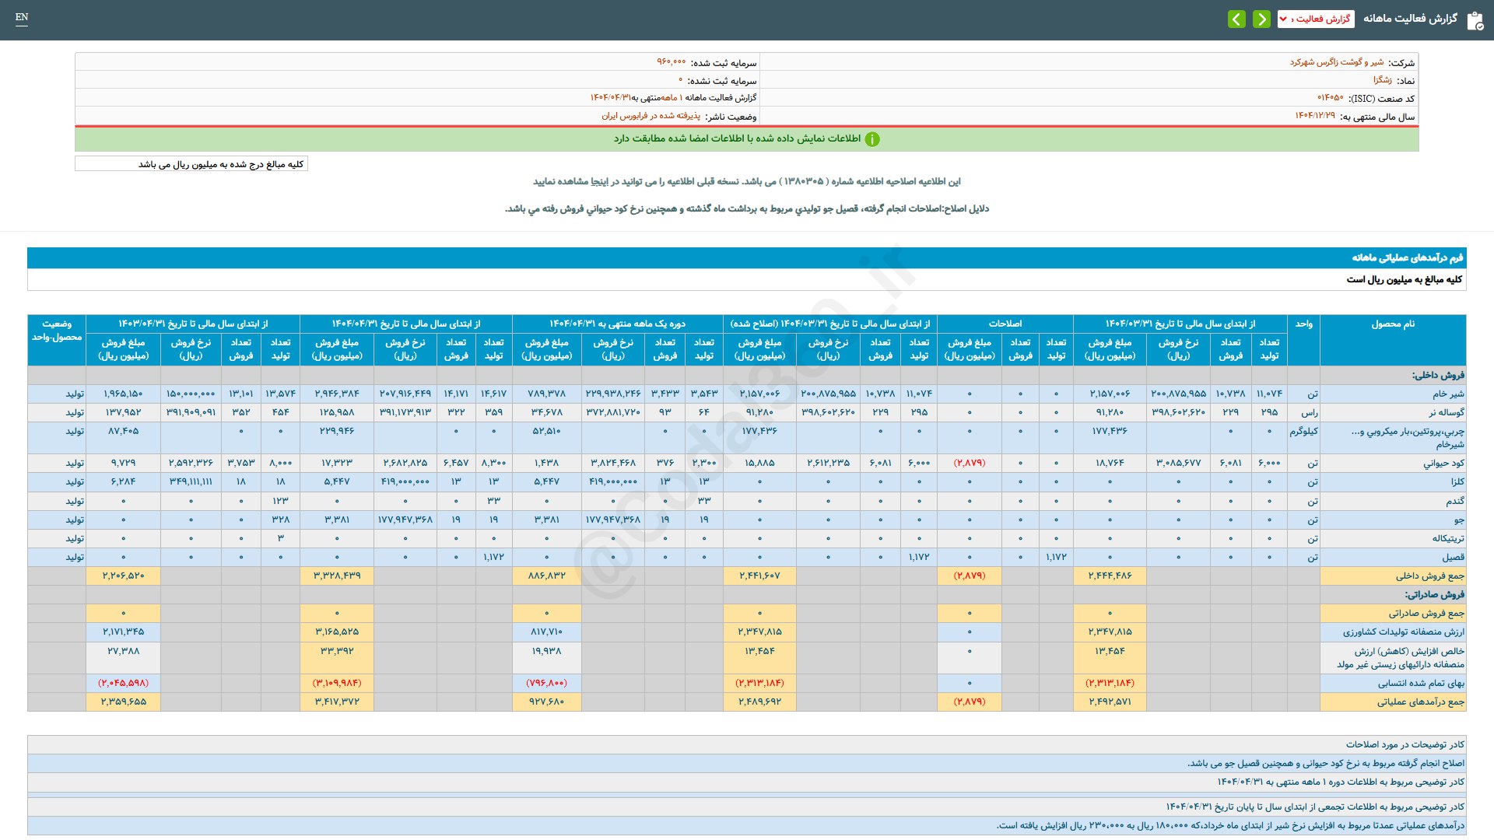Click the کادر توضیحات در مورد اصلاحات row
Screen dimensions: 1494x840
[747, 744]
